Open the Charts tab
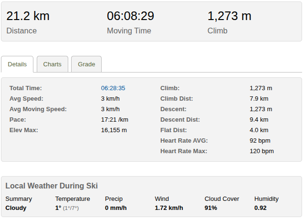This screenshot has height=219, width=304. [x=52, y=64]
